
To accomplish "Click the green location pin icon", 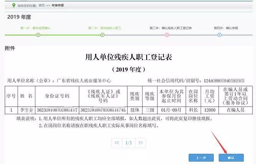I will point(14,6).
